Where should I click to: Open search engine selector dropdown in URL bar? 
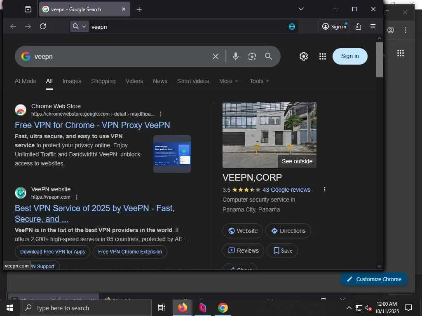pyautogui.click(x=80, y=26)
